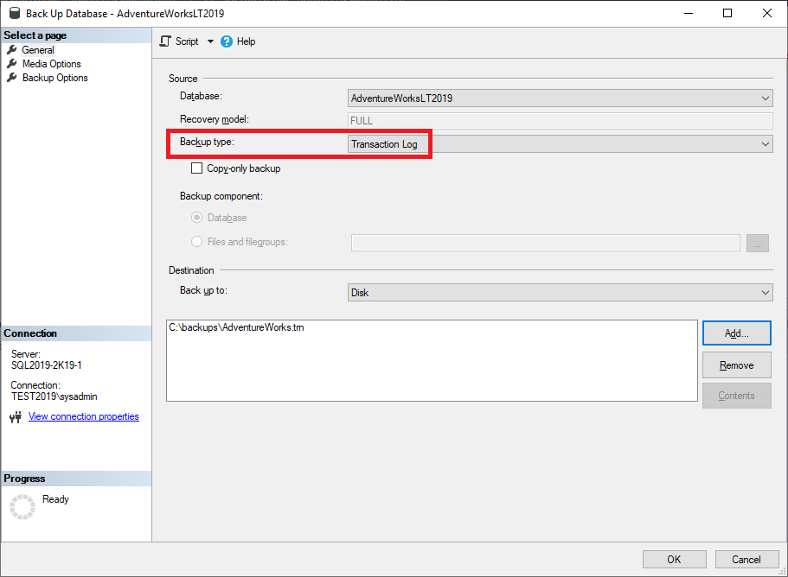Choose the Files and filegroups option
Image resolution: width=788 pixels, height=577 pixels.
198,242
